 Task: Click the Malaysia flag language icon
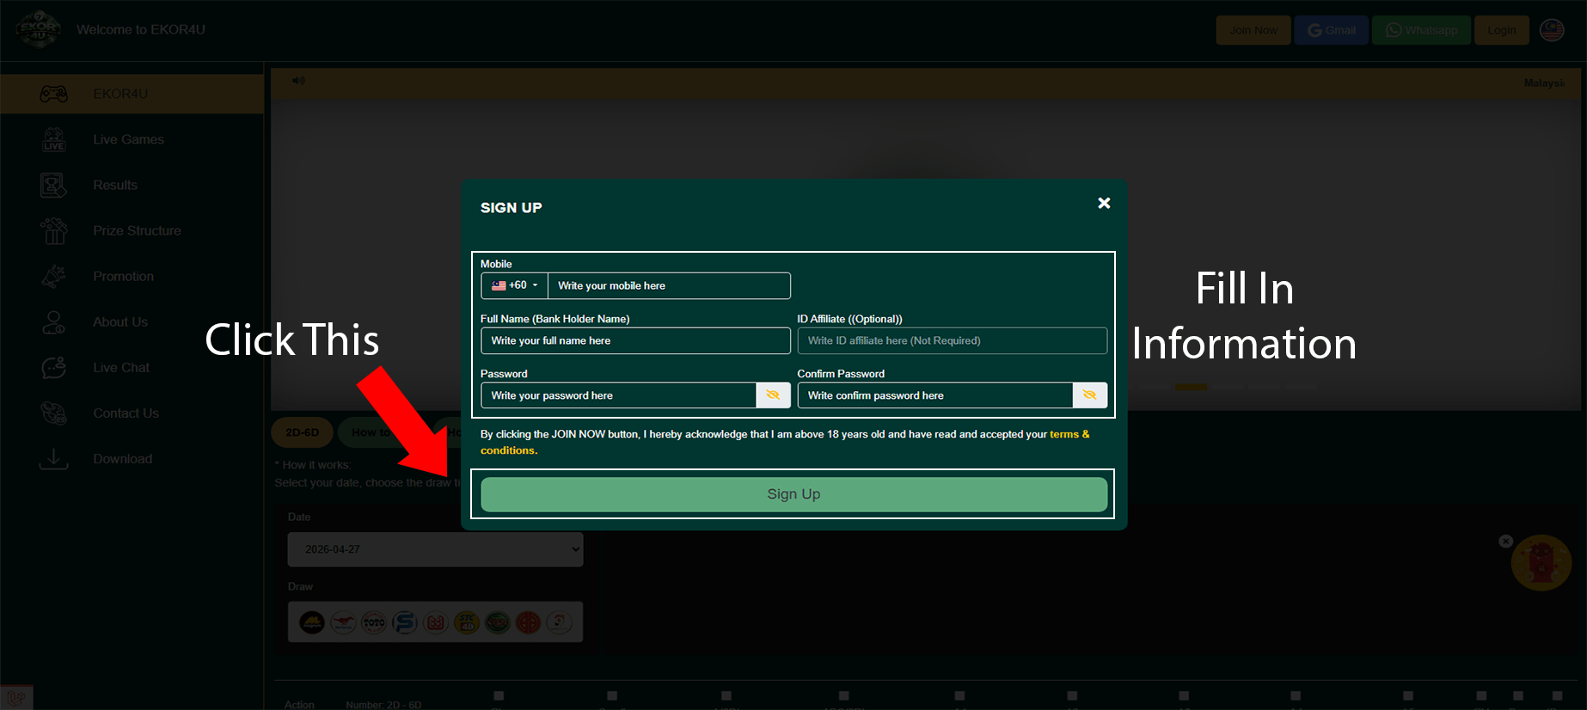pos(1551,30)
